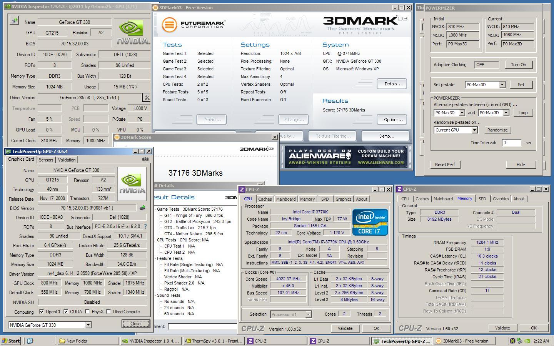Click the Texture Filtering... button in 3DMark03

(333, 136)
